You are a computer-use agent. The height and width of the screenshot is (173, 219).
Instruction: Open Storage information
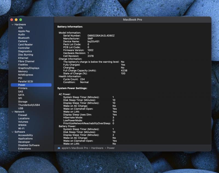pyautogui.click(x=23, y=102)
